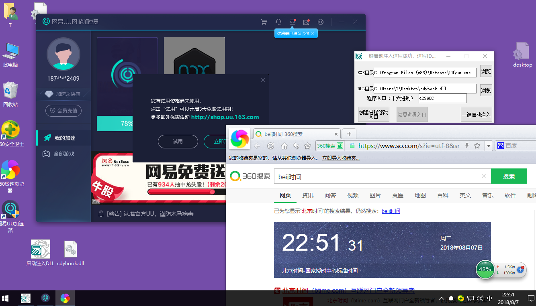This screenshot has height=306, width=536.
Task: Click the UU accelerator taskbar icon
Action: click(45, 298)
